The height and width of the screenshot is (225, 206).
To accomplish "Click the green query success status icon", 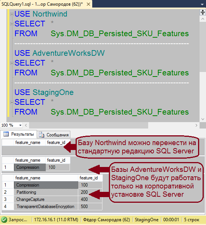I will coord(4,220).
